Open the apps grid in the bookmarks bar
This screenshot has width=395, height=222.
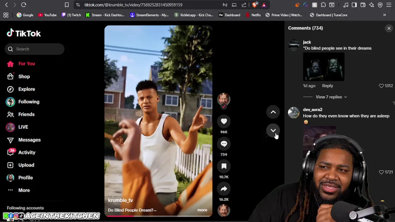6,15
